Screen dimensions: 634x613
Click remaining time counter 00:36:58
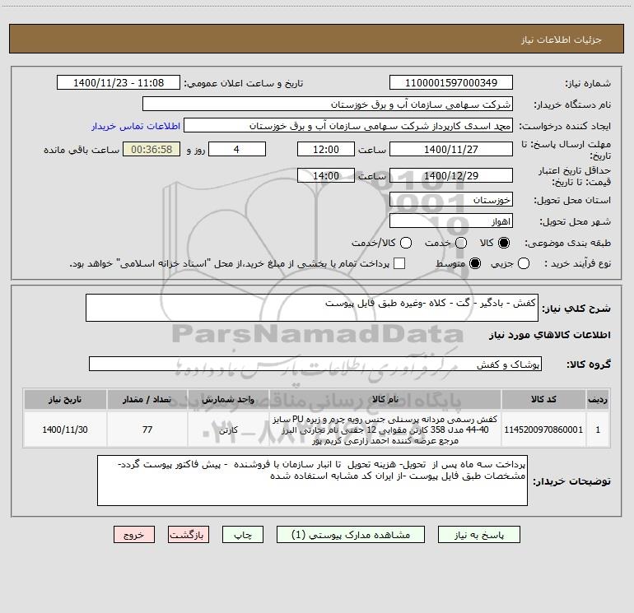point(152,149)
